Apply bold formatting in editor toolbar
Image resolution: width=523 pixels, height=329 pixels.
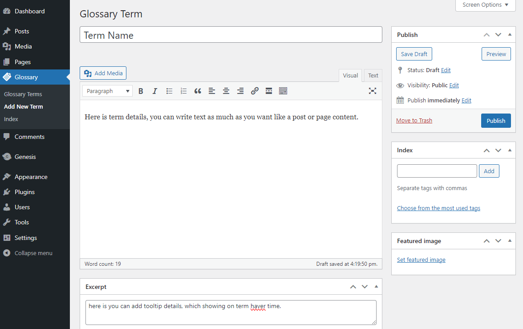pos(141,91)
